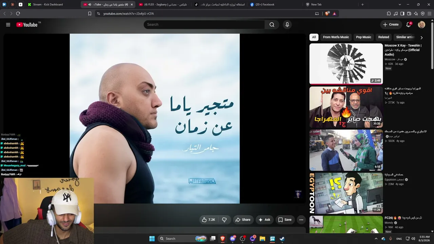This screenshot has width=434, height=244.
Task: Click the YouTube search input field
Action: click(x=204, y=24)
